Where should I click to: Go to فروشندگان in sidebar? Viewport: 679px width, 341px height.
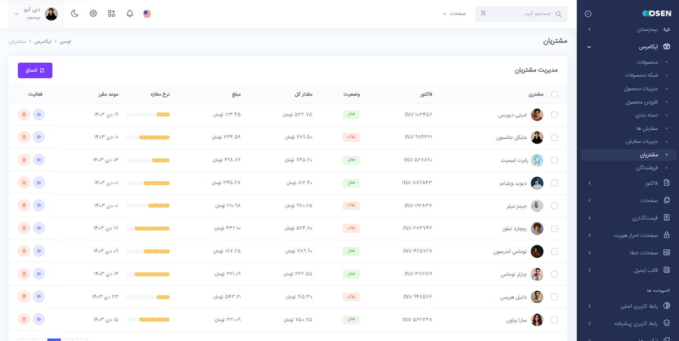(647, 168)
